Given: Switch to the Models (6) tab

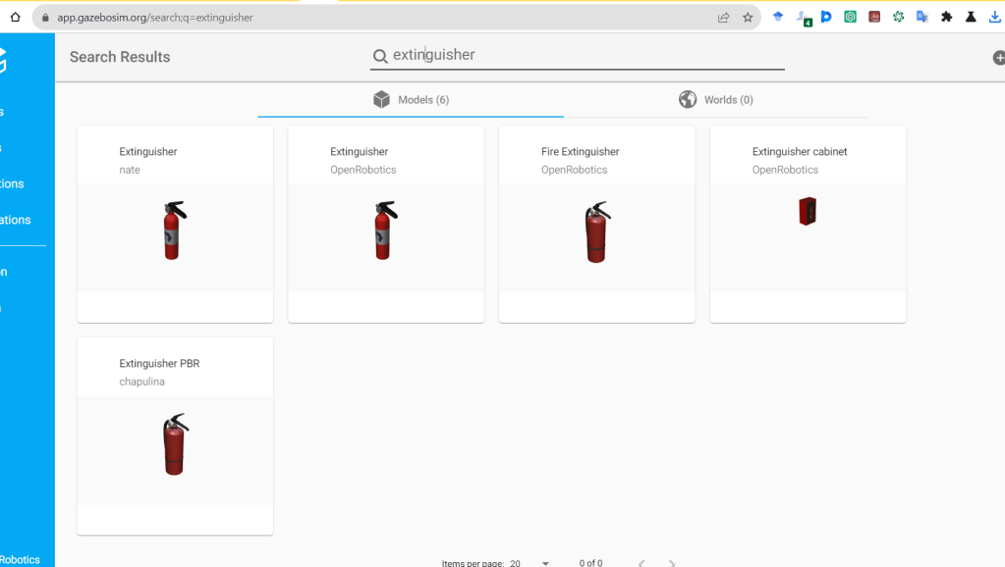Looking at the screenshot, I should point(411,100).
